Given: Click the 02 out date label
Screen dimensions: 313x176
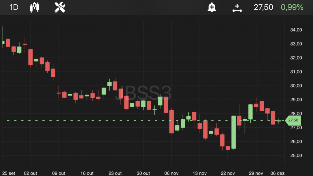Looking at the screenshot, I should 30,173.
